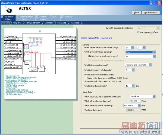Click the reconfig_togxb[3..0] port label
Viewport: 163px width, 135px height.
coord(13,67)
